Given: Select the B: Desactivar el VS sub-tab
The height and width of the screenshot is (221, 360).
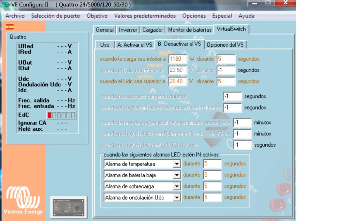Looking at the screenshot, I should 179,44.
